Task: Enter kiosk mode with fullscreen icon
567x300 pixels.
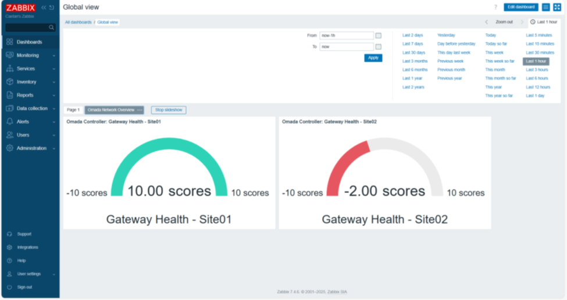Action: click(x=557, y=7)
